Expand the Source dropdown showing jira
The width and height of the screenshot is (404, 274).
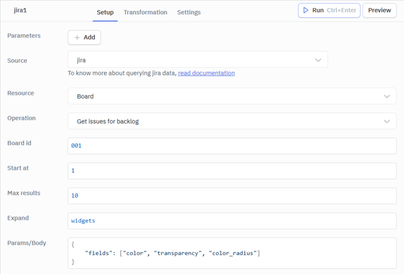pos(197,60)
